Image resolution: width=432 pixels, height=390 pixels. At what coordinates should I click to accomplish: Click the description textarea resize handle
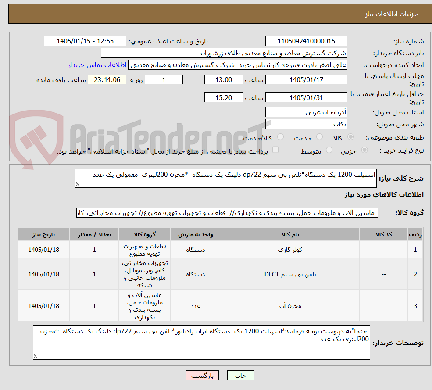point(78,185)
